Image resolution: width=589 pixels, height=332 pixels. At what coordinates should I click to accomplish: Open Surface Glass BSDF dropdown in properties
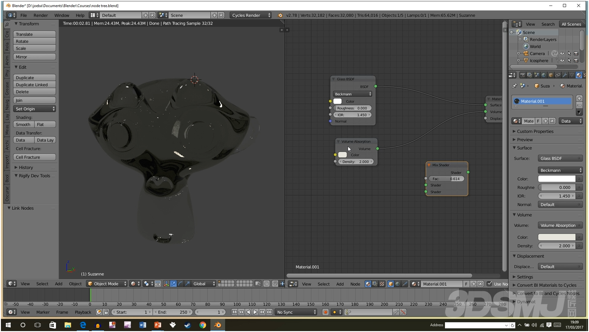click(x=560, y=158)
